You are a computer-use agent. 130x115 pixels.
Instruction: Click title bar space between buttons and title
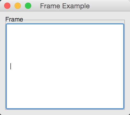pyautogui.click(x=36, y=6)
